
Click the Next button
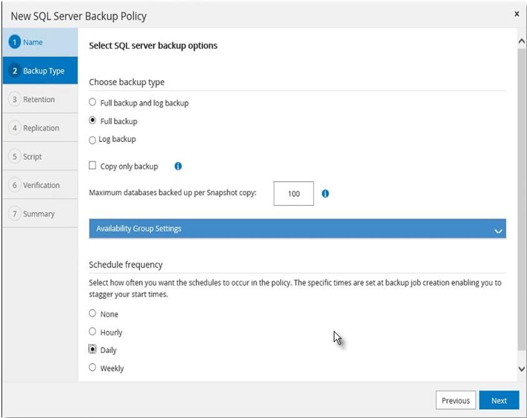499,400
